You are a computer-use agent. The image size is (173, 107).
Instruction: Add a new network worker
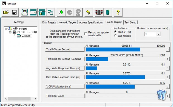coord(42,12)
